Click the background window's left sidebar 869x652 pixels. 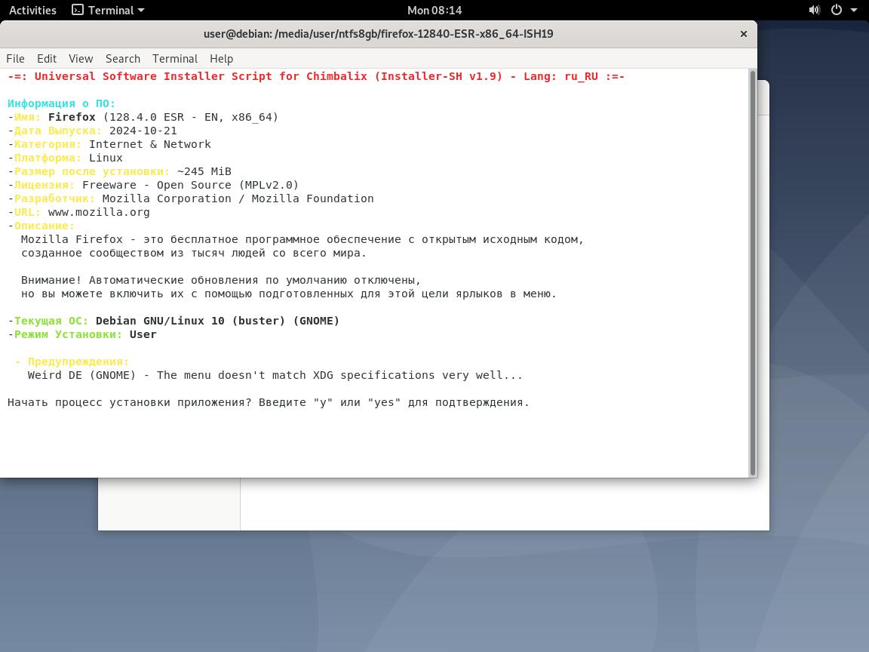point(169,504)
